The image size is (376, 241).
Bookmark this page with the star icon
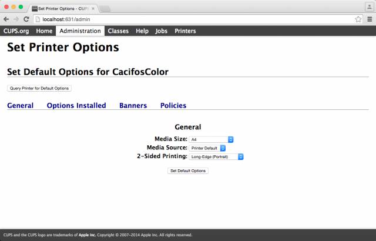tap(358, 19)
